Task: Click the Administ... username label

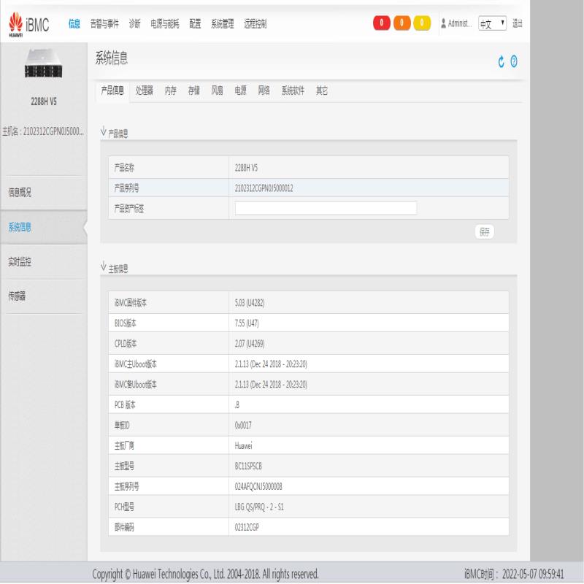Action: [460, 23]
